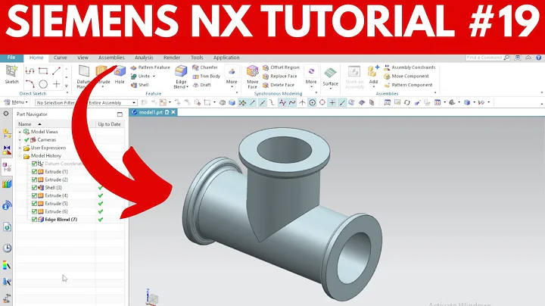
Task: Toggle the Shell (3) checkbox
Action: pos(34,187)
